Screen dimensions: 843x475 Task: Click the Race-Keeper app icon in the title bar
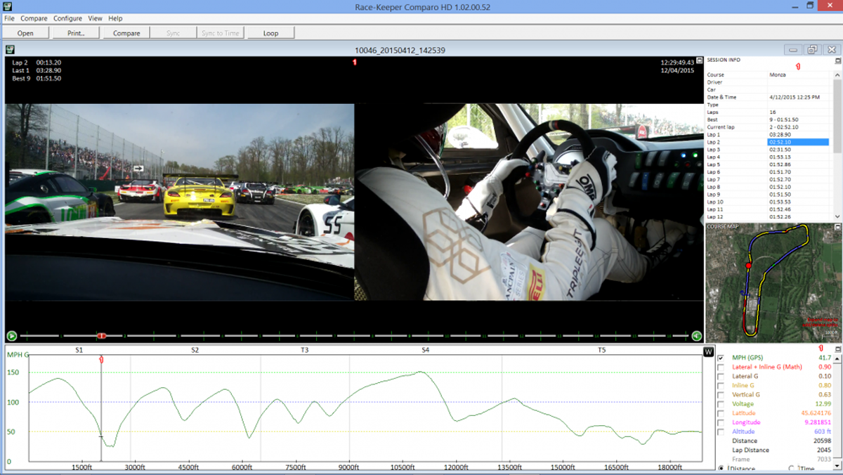point(8,6)
